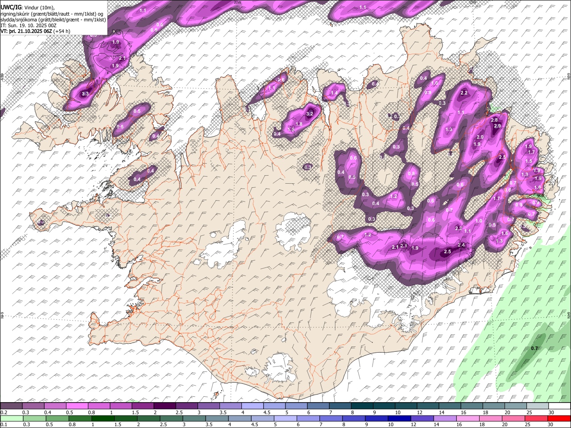Viewport: 571px width, 428px height.
Task: Click the 0.7 rain value in the green offshore area
Action: point(535,348)
